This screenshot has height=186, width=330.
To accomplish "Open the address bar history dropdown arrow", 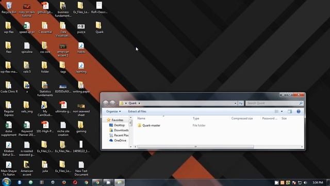I will click(235, 103).
